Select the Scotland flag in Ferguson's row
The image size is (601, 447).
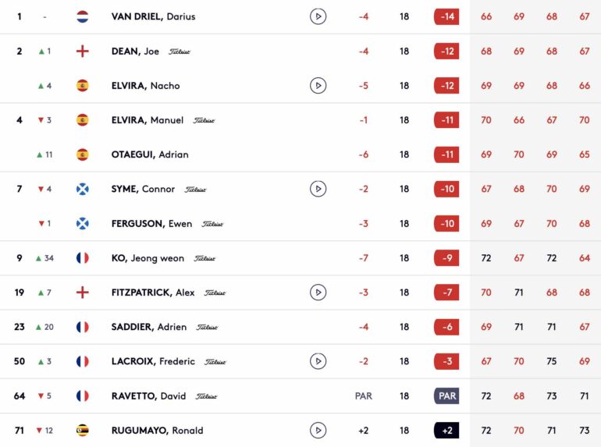[x=83, y=223]
